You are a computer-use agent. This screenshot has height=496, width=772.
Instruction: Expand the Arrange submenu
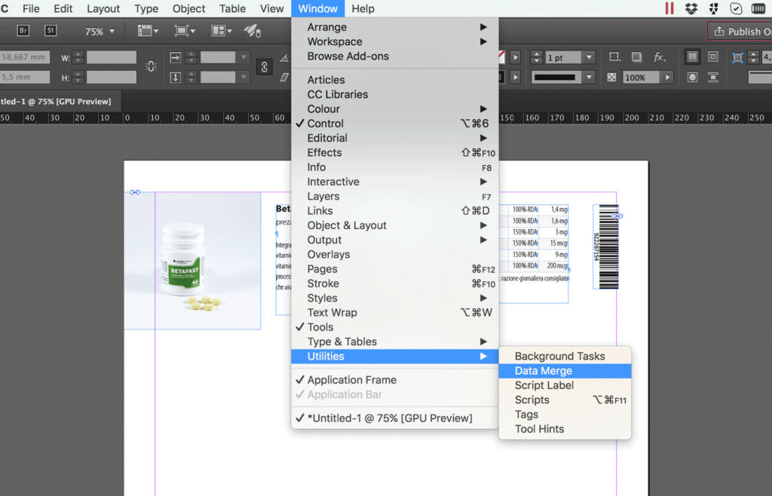(x=394, y=27)
